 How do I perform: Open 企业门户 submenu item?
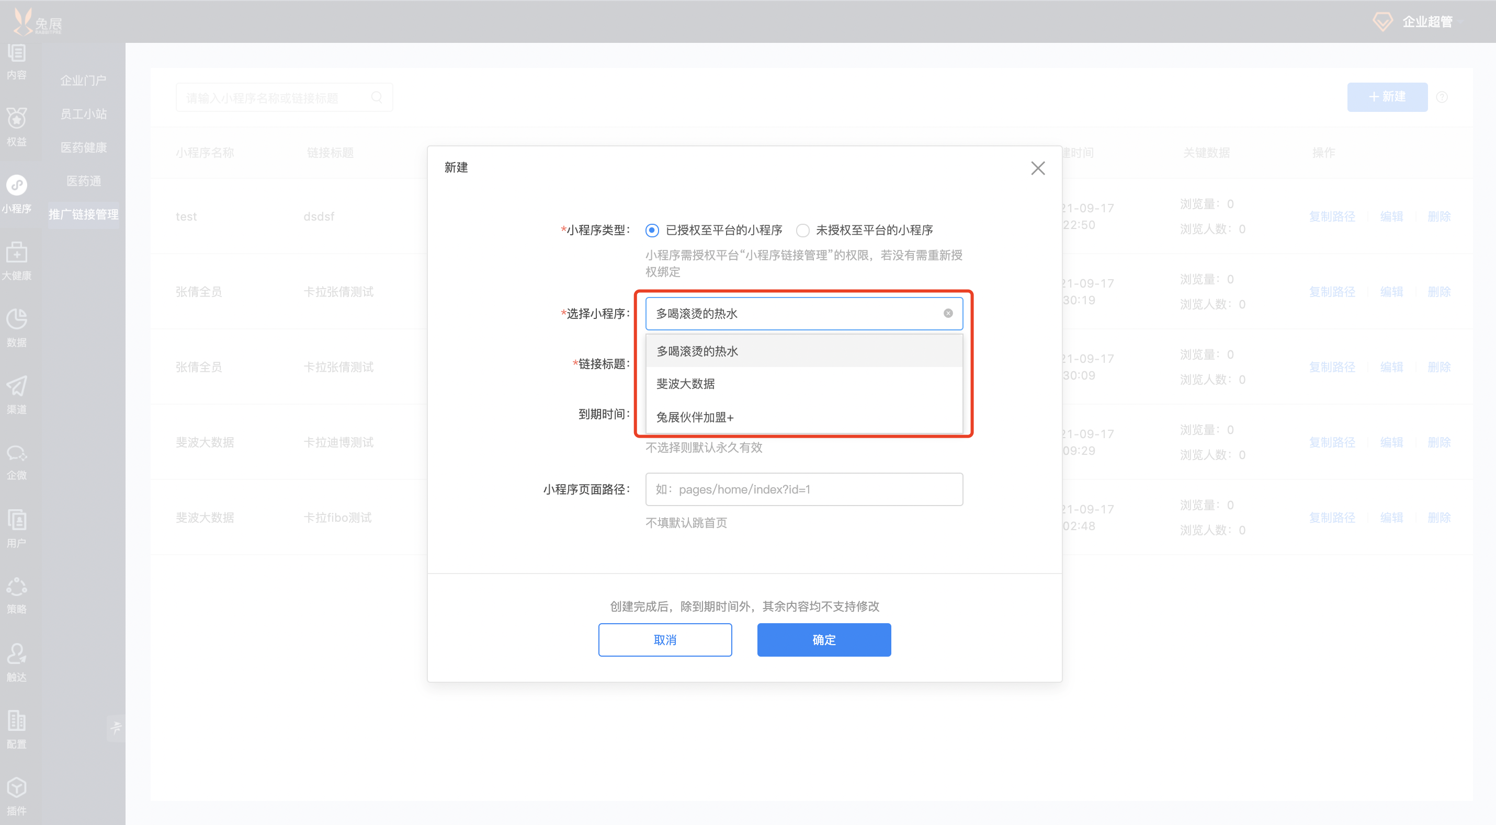tap(83, 80)
